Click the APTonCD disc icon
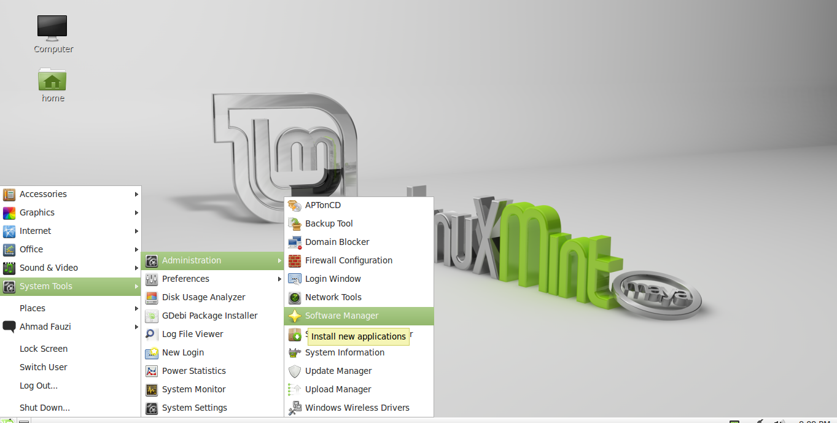This screenshot has width=837, height=423. point(295,205)
